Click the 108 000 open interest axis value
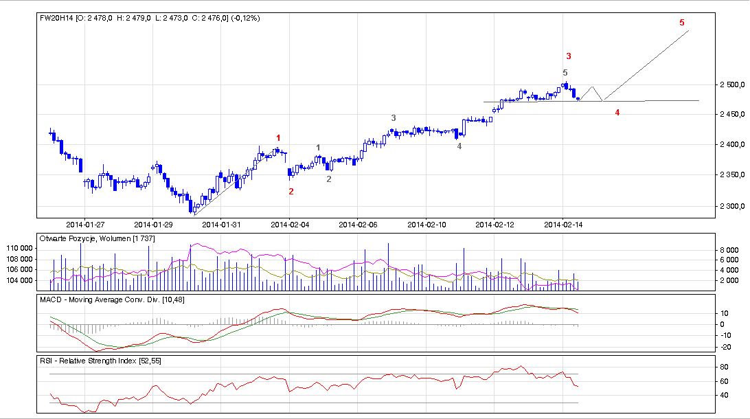 coord(20,259)
